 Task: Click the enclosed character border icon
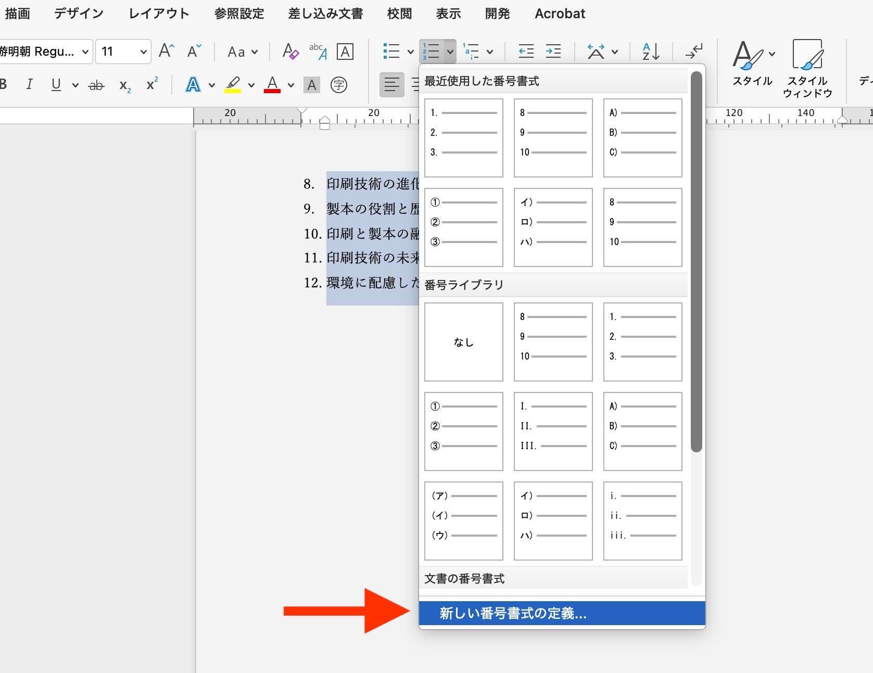345,52
